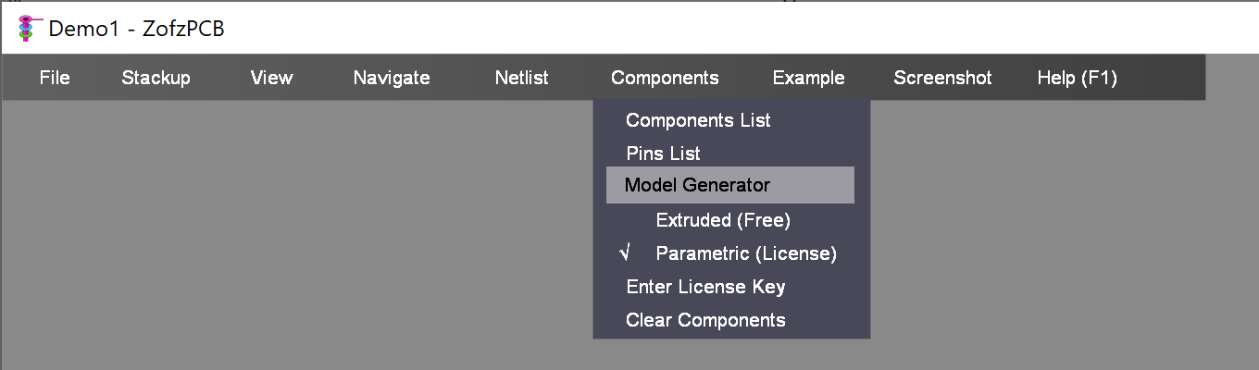Open the Example menu
The image size is (1259, 370).
(x=808, y=78)
